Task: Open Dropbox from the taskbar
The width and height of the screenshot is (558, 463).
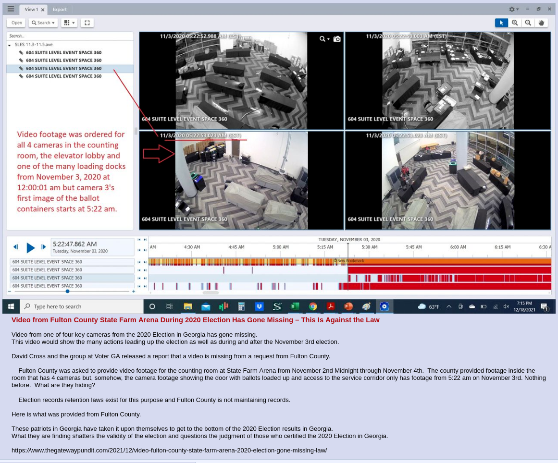Action: click(259, 306)
